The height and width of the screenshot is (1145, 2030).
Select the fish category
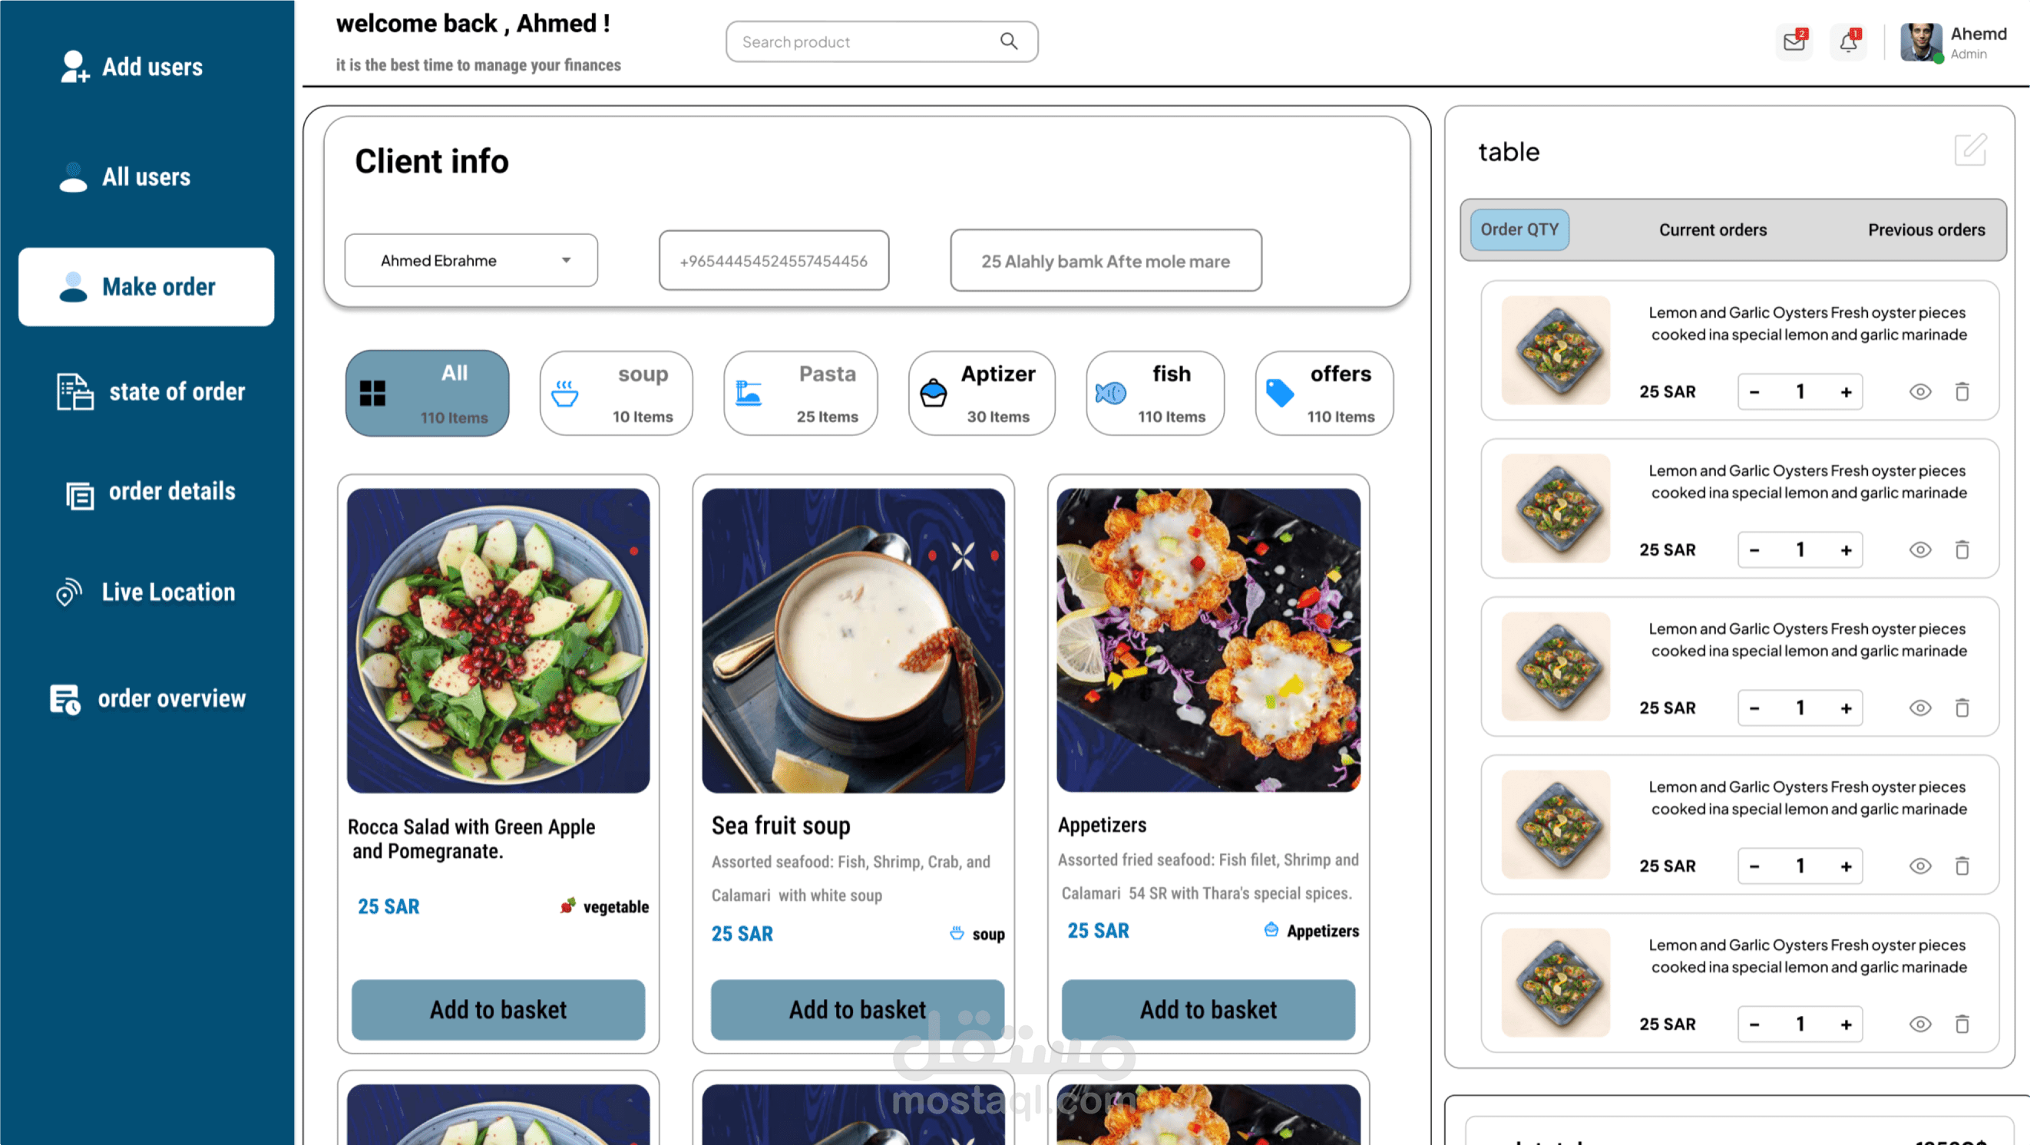1155,393
